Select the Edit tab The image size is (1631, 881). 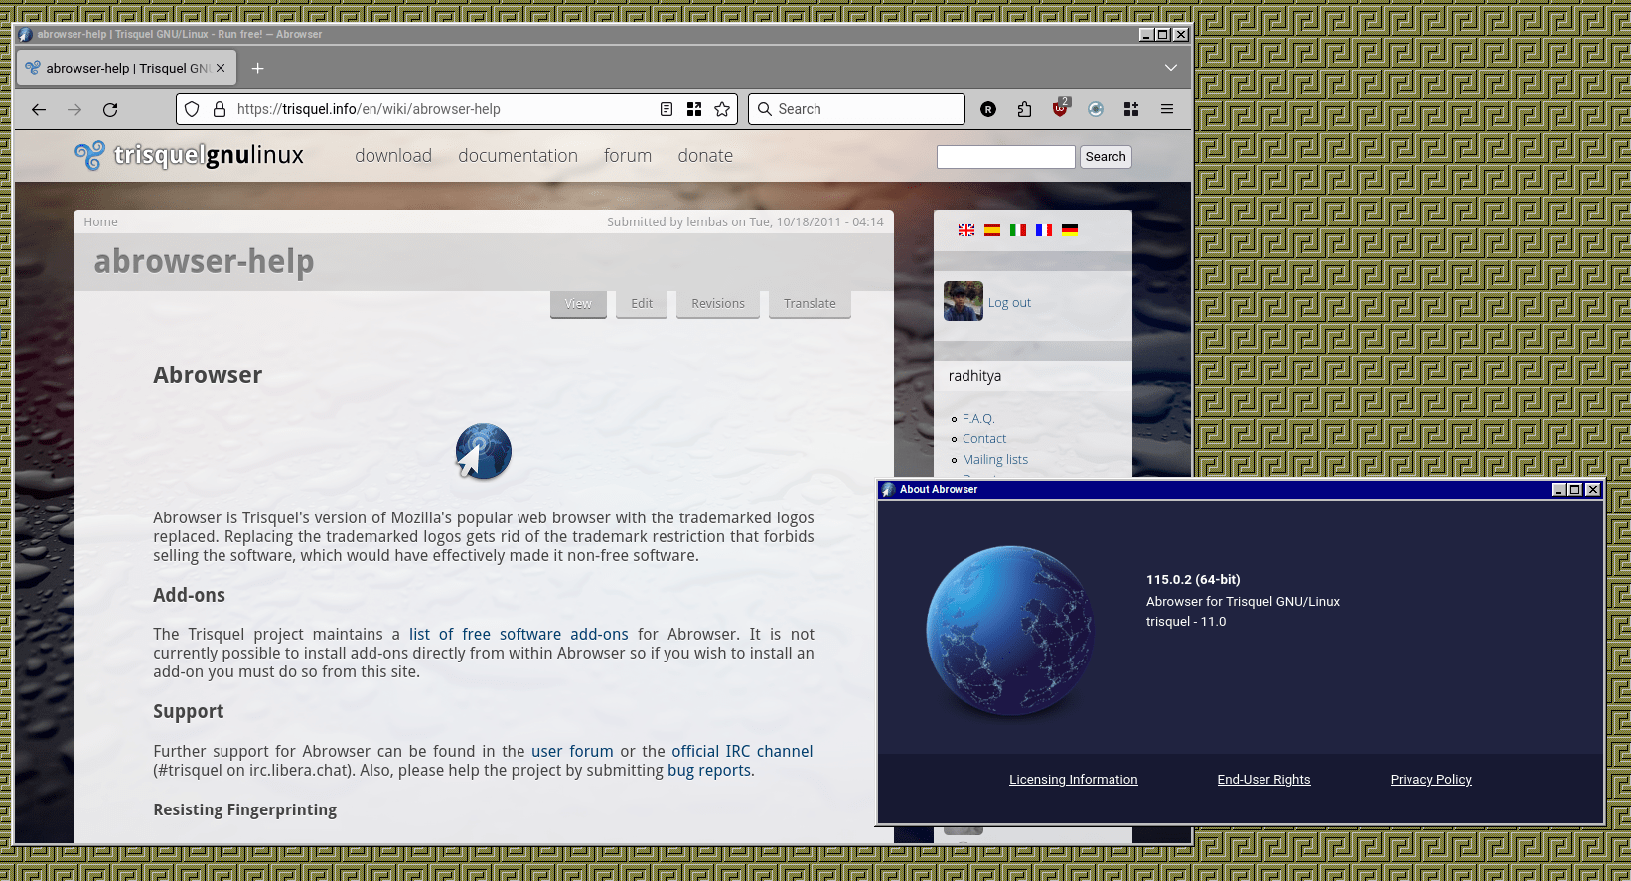point(642,304)
